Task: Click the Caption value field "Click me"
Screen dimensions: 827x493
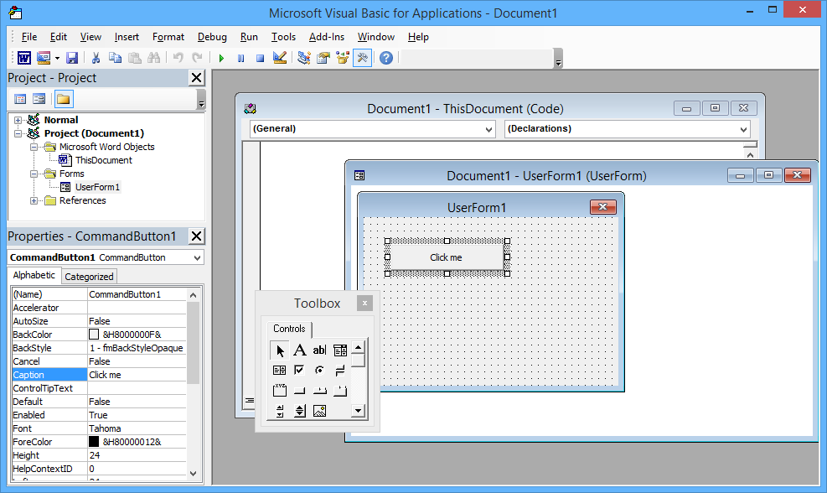Action: (137, 375)
